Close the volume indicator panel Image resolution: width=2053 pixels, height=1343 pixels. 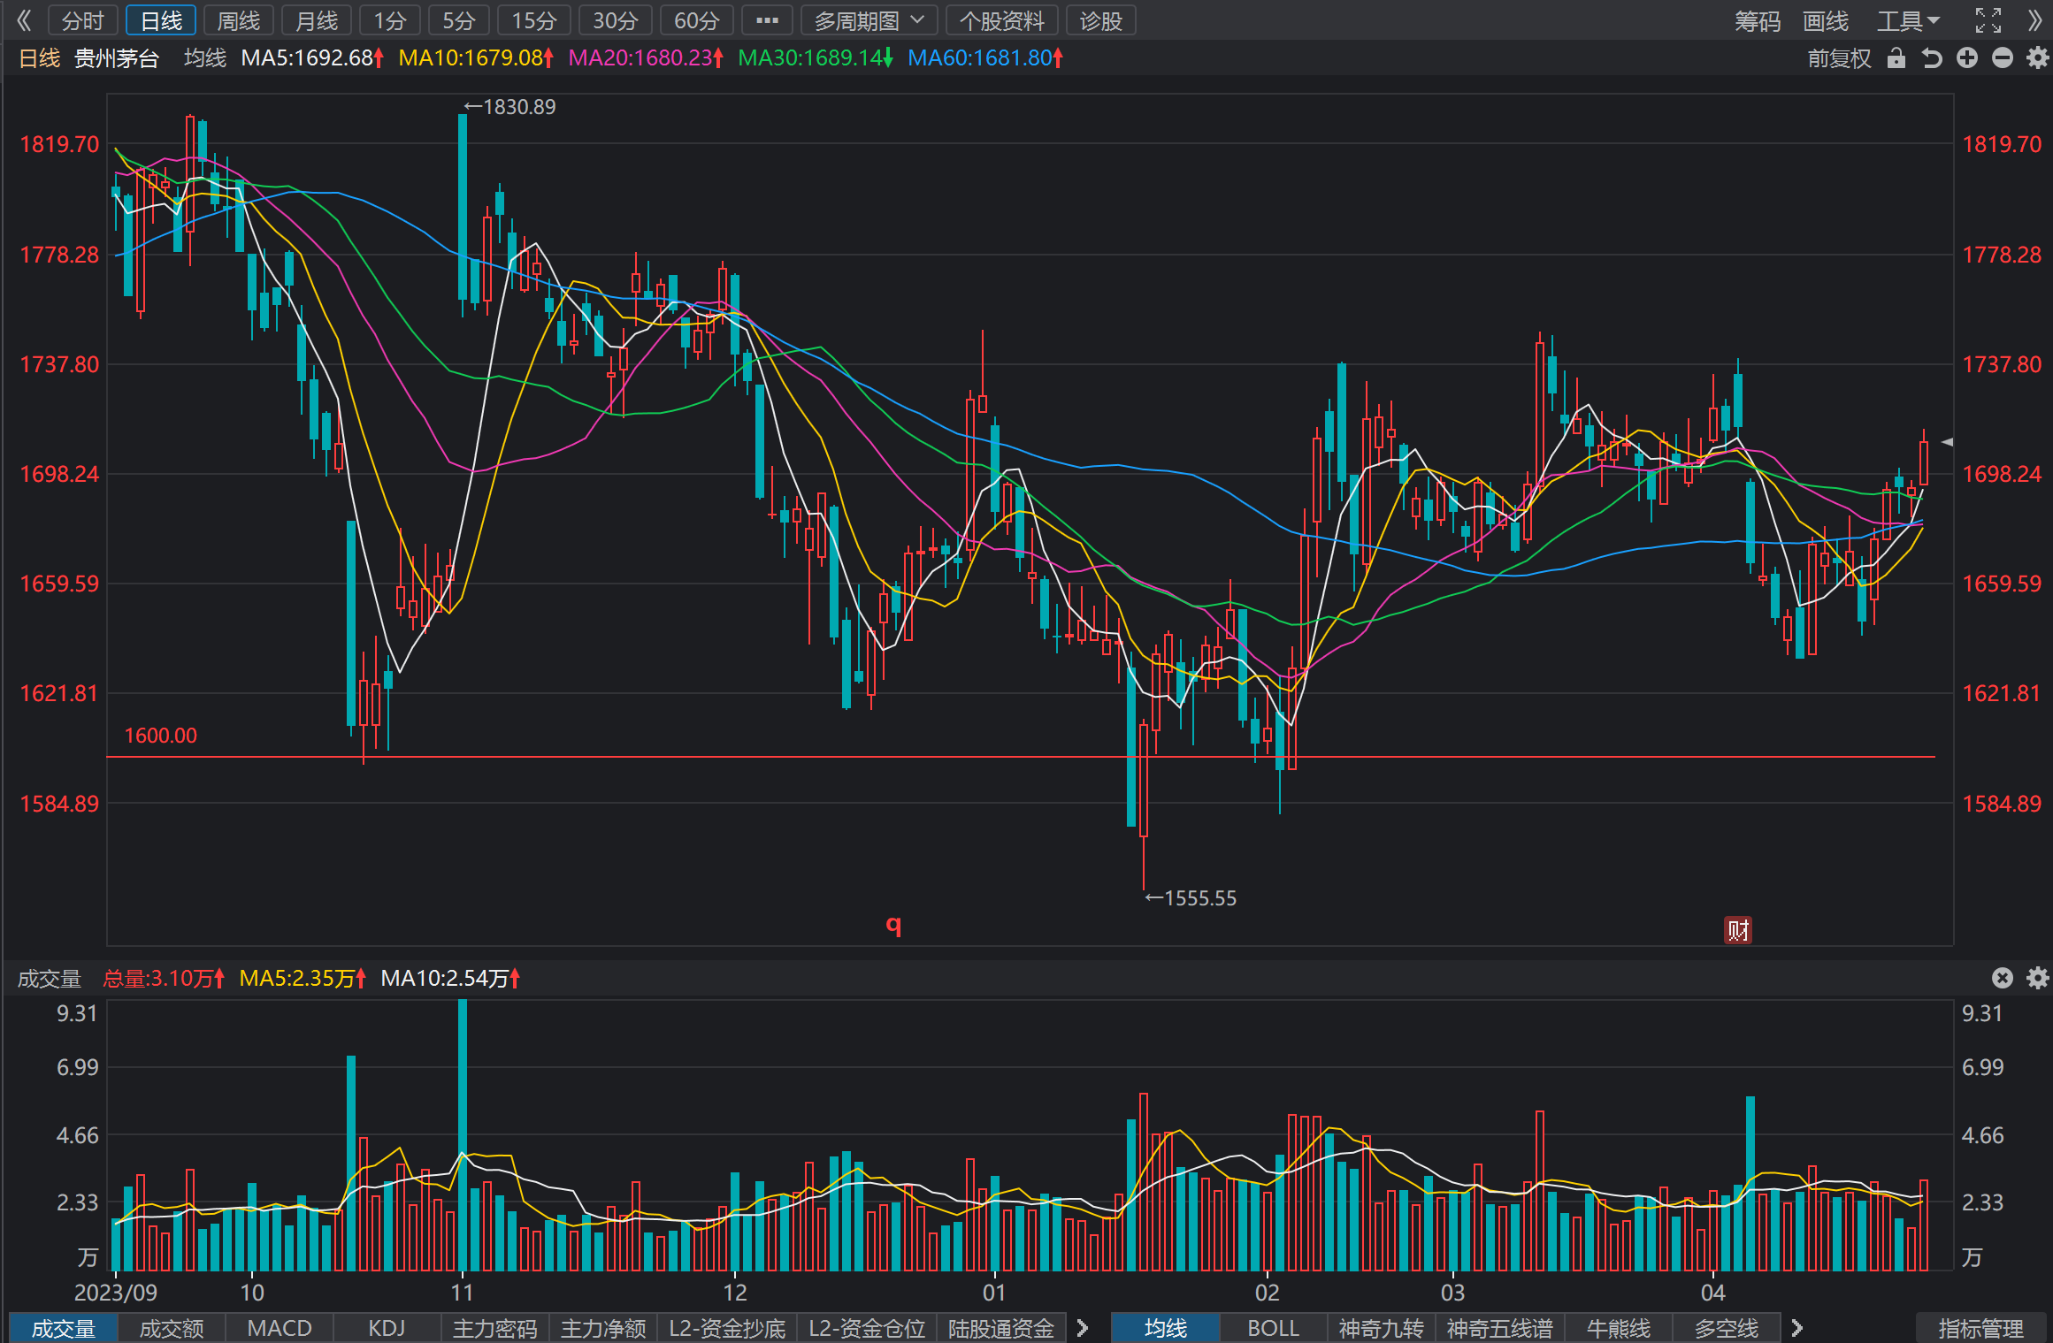(2003, 977)
